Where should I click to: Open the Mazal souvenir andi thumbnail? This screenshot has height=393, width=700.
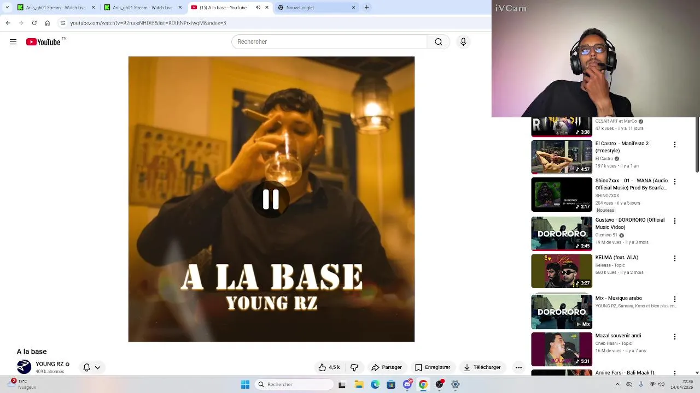pos(562,349)
